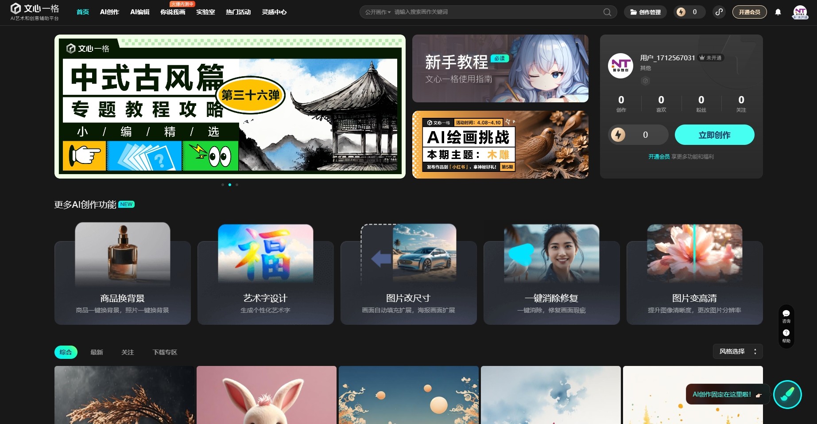Click the 必读 tag on 新手教程
817x424 pixels.
coord(499,58)
